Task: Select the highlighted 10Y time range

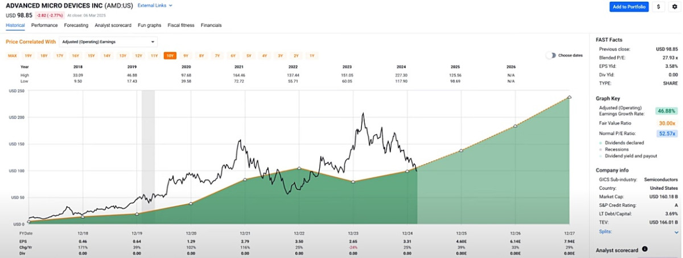Action: pos(170,56)
